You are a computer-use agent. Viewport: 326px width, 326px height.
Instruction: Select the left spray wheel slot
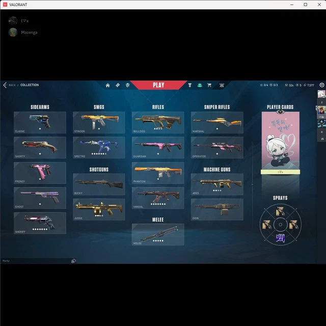(x=267, y=225)
